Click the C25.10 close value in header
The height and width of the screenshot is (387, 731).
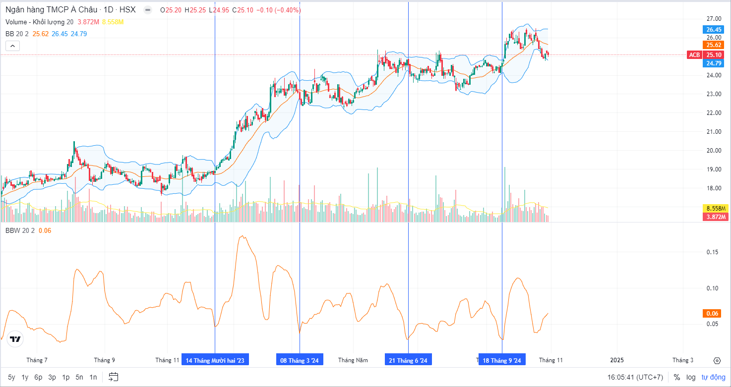244,10
